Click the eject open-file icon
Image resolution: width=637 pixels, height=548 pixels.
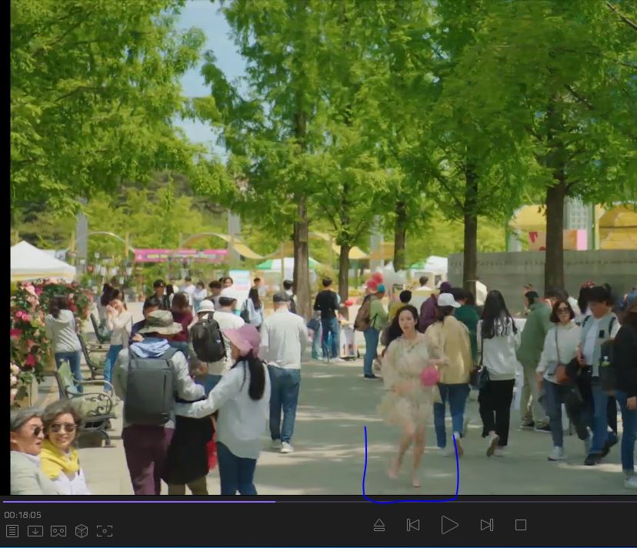[x=379, y=525]
